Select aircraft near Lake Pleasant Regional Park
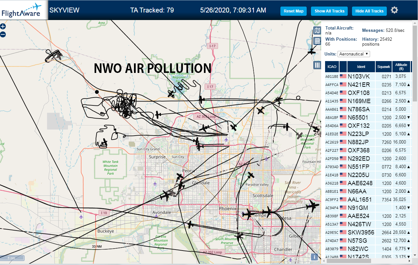Screen dimensions: 418x265 pos(171,94)
